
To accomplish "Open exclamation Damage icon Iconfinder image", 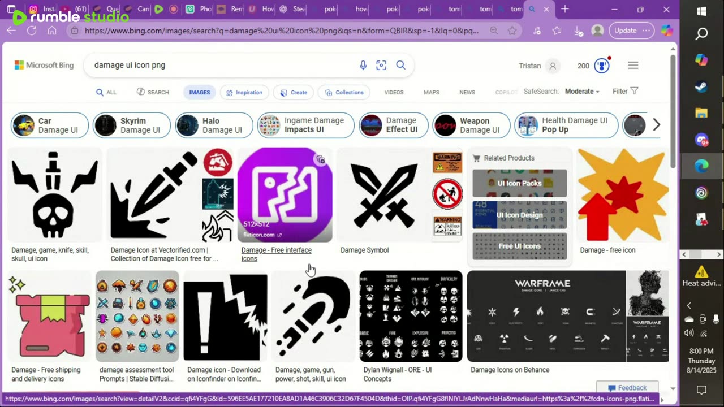I will [x=225, y=316].
